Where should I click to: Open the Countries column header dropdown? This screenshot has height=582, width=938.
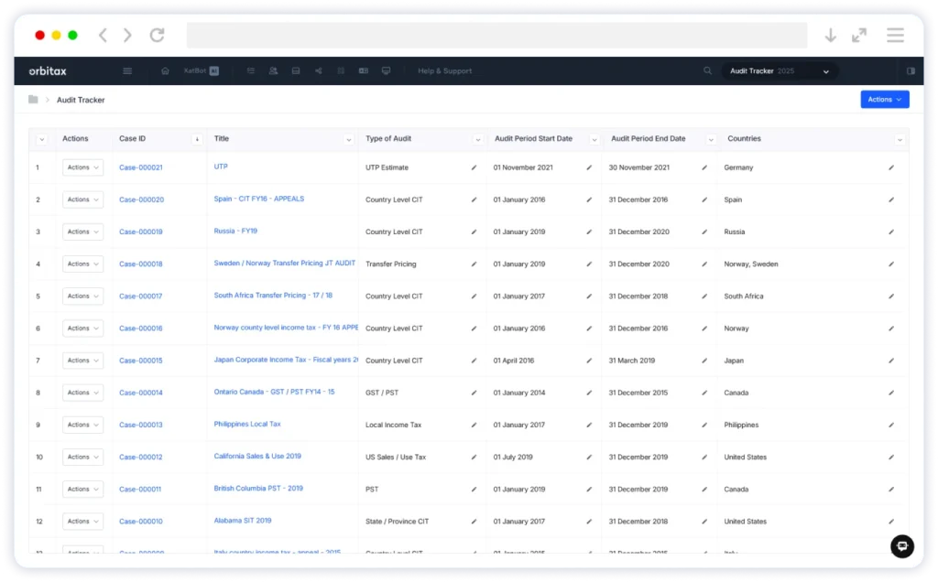pyautogui.click(x=900, y=139)
